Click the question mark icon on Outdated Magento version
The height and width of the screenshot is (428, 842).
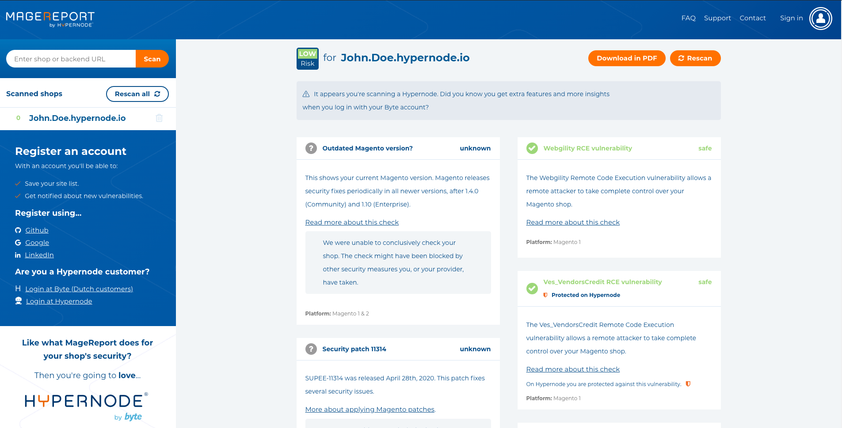(x=311, y=148)
